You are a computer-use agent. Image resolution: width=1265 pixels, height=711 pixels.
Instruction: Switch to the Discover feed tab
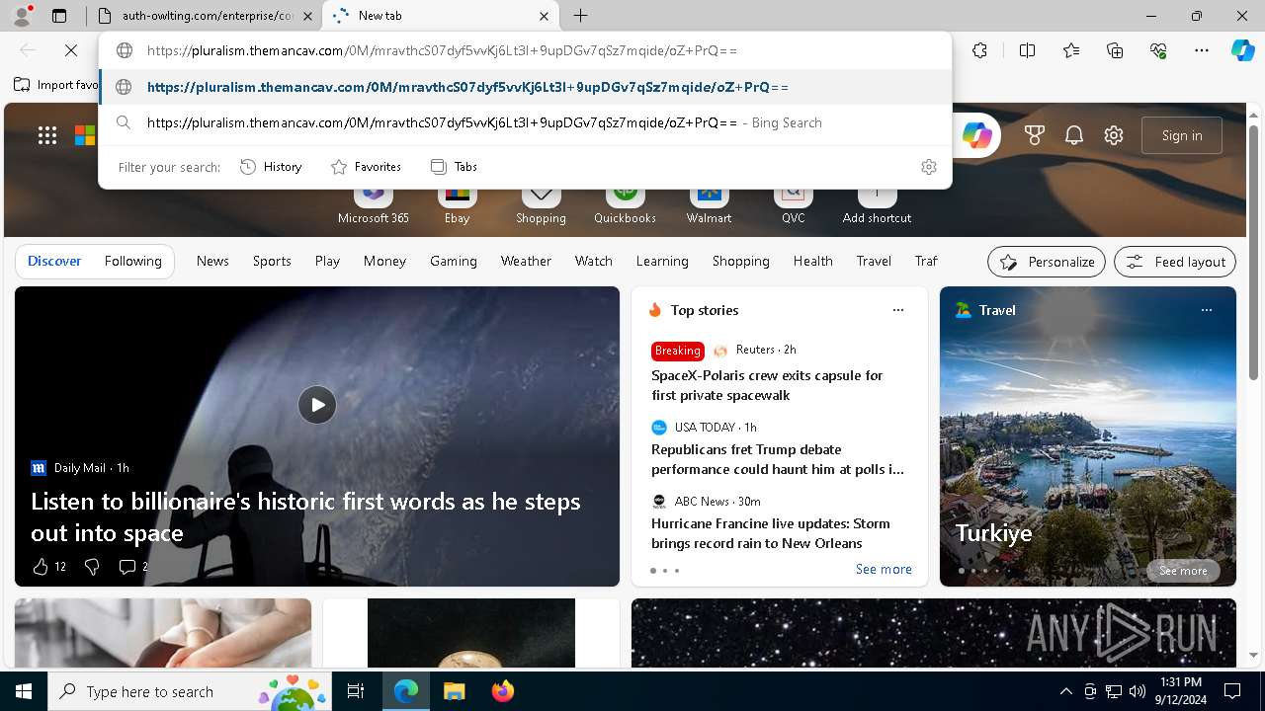point(54,261)
